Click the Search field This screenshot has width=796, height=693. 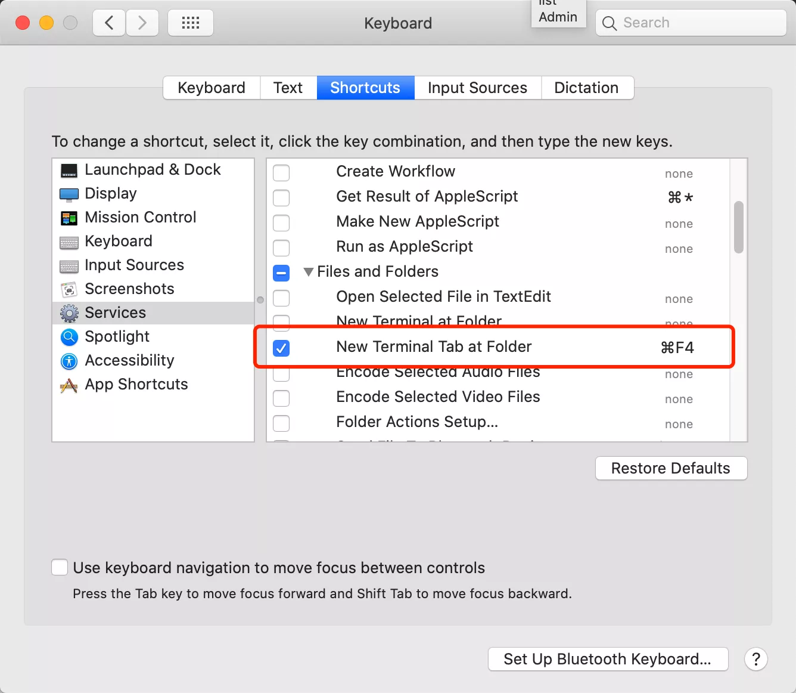tap(691, 23)
